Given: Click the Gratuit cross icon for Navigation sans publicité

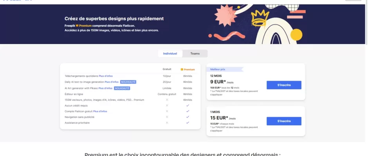Looking at the screenshot, I should click(x=167, y=117).
